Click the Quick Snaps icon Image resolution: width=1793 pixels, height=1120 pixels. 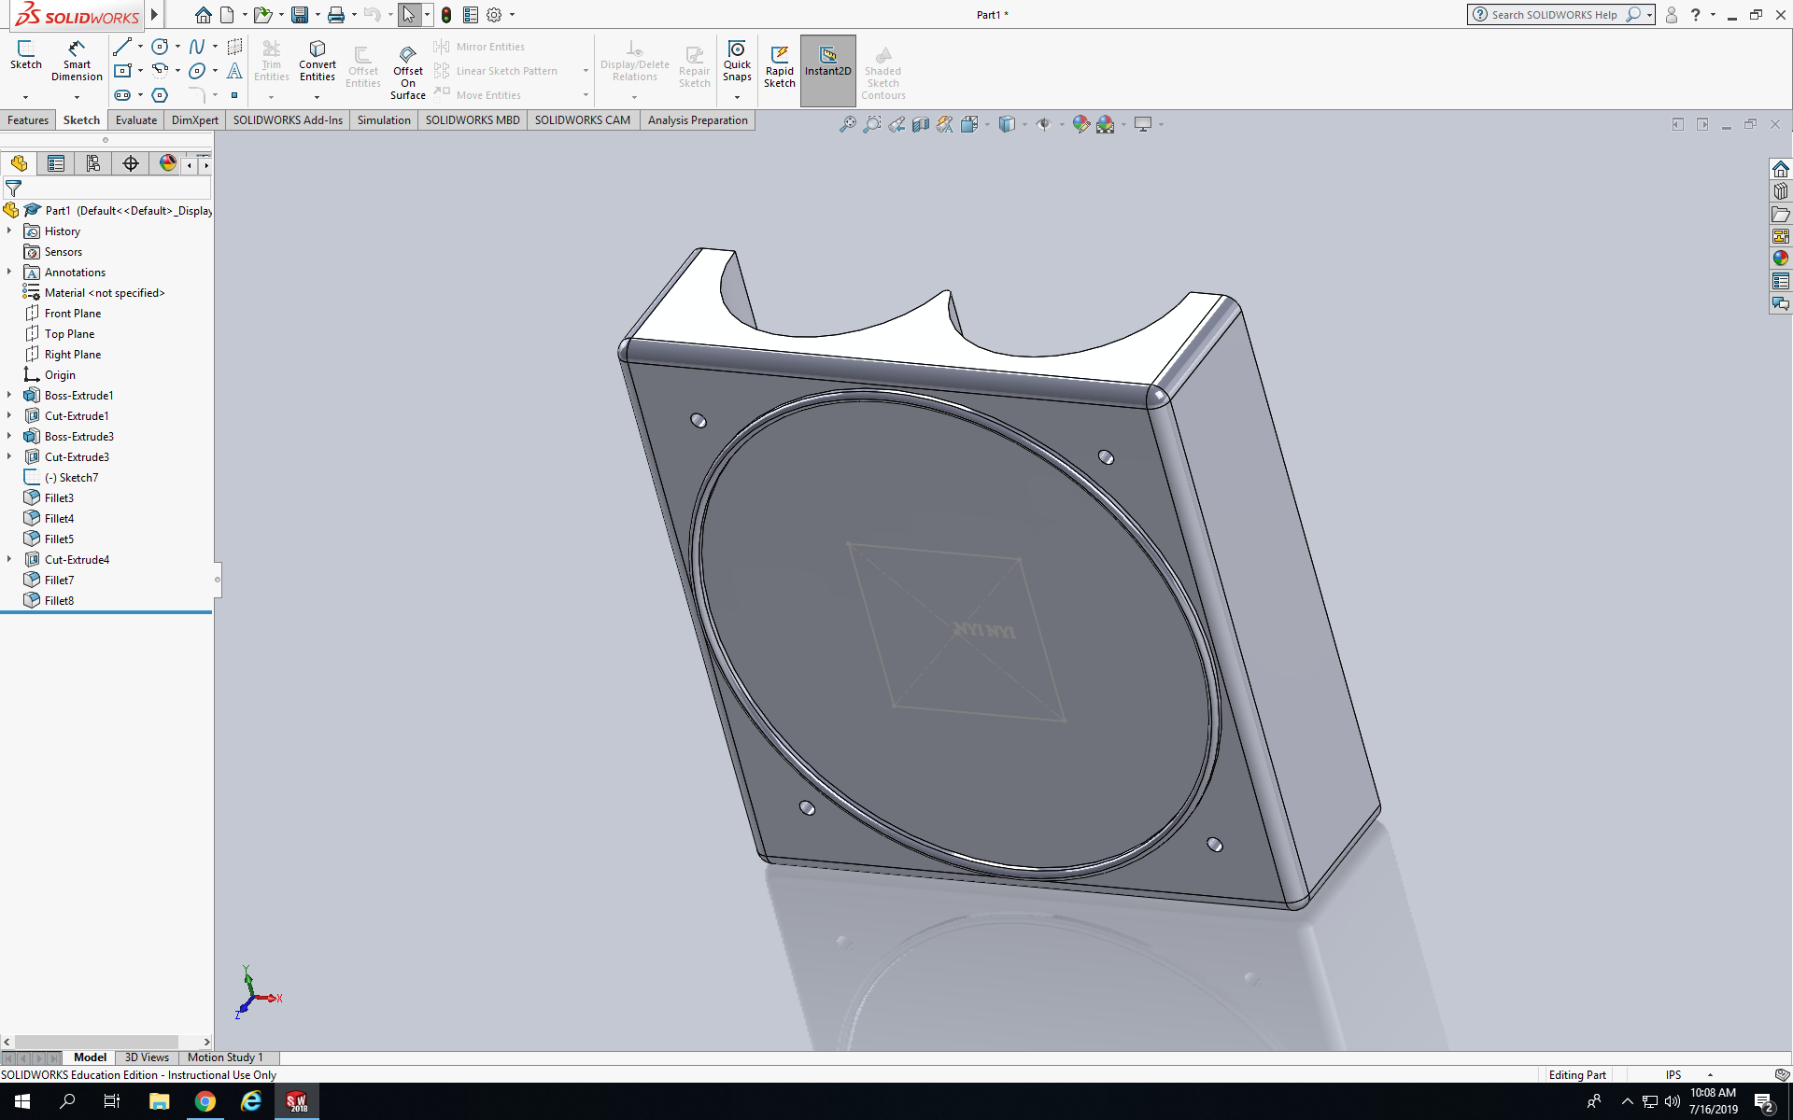[737, 61]
